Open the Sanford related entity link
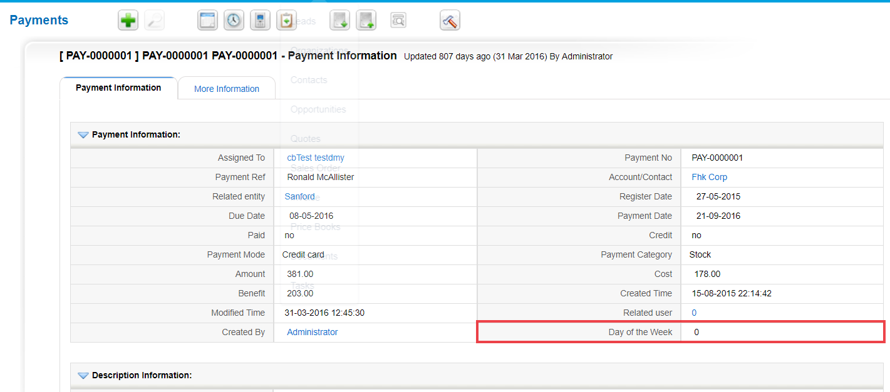Screen dimensions: 890x392 pos(299,197)
